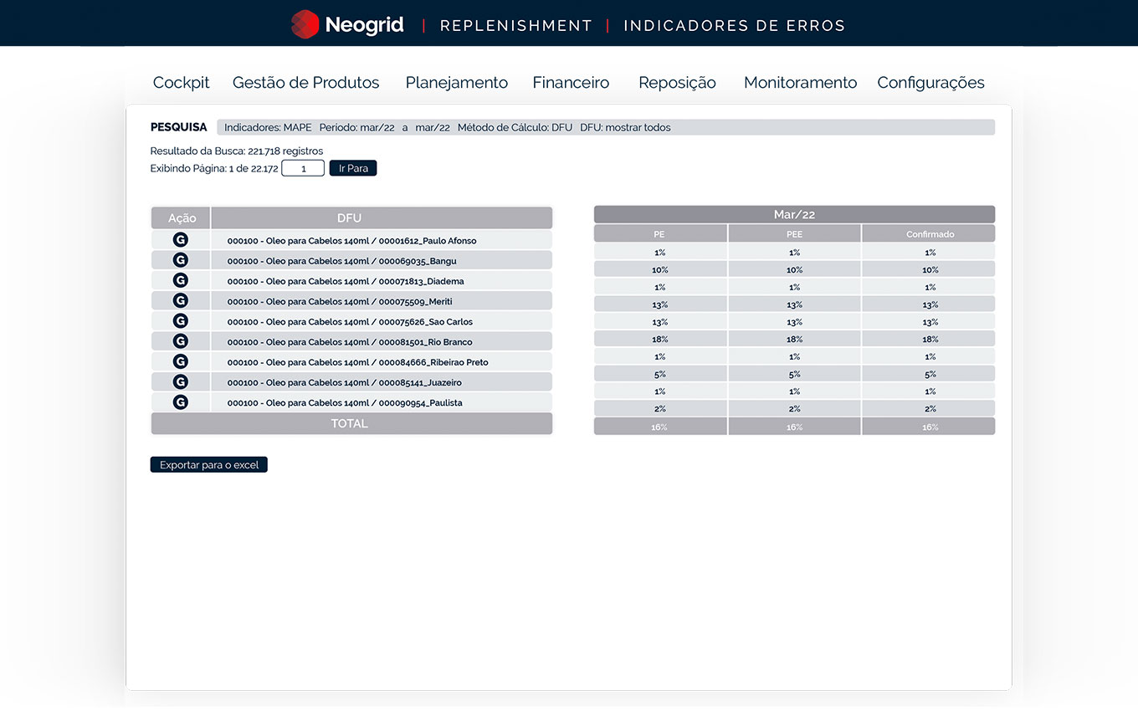Viewport: 1138px width, 711px height.
Task: Select the Monitoramento menu item
Action: [800, 83]
